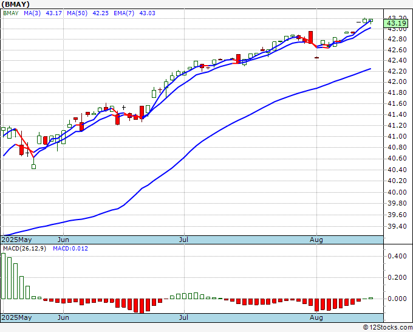Click the MACD:0.012 value label
413x332 pixels.
point(70,249)
